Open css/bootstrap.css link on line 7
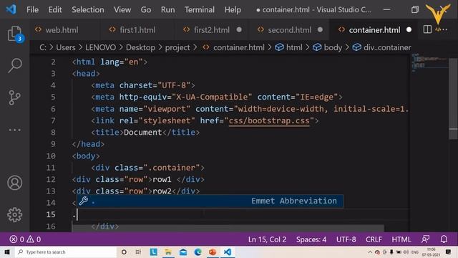Screen dimensions: 458x258 coord(269,120)
